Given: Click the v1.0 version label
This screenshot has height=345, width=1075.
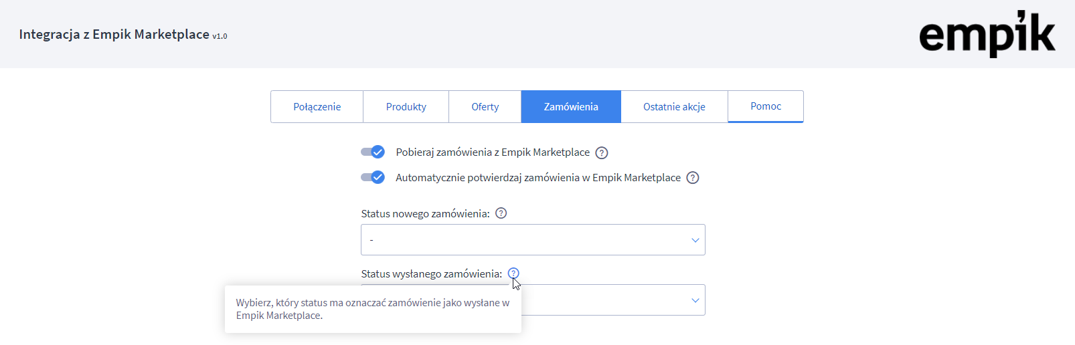Looking at the screenshot, I should click(220, 36).
